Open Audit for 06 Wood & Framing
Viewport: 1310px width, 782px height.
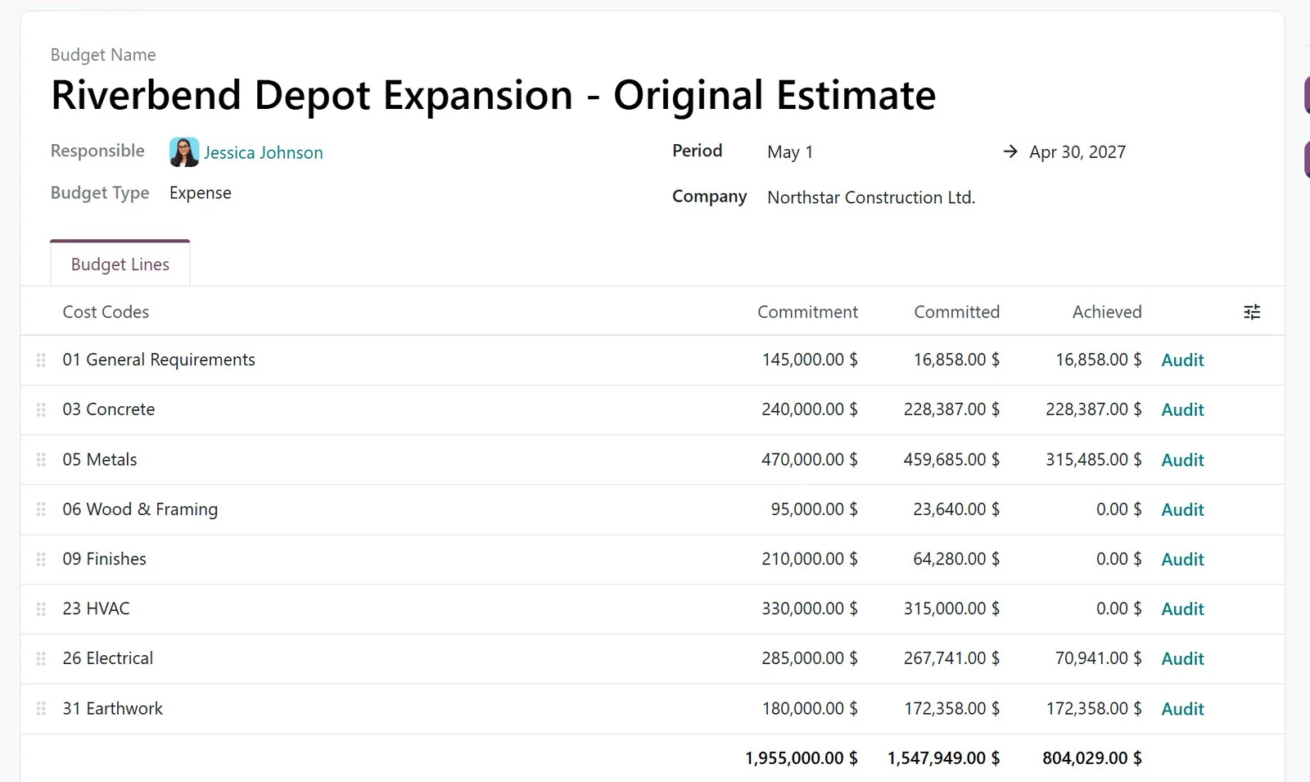point(1182,509)
